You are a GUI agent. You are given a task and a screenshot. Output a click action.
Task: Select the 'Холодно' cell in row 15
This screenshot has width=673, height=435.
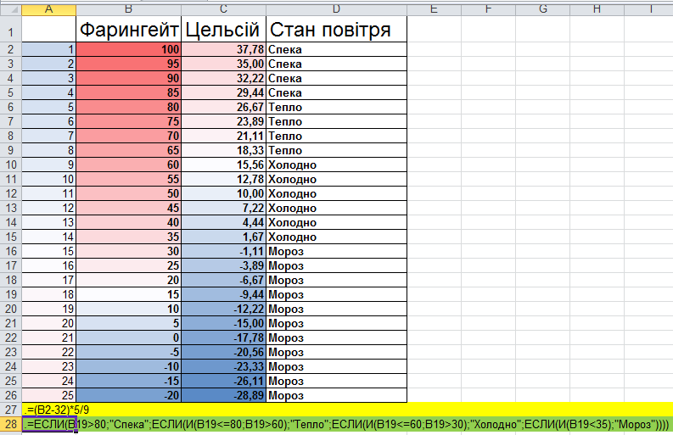click(336, 237)
